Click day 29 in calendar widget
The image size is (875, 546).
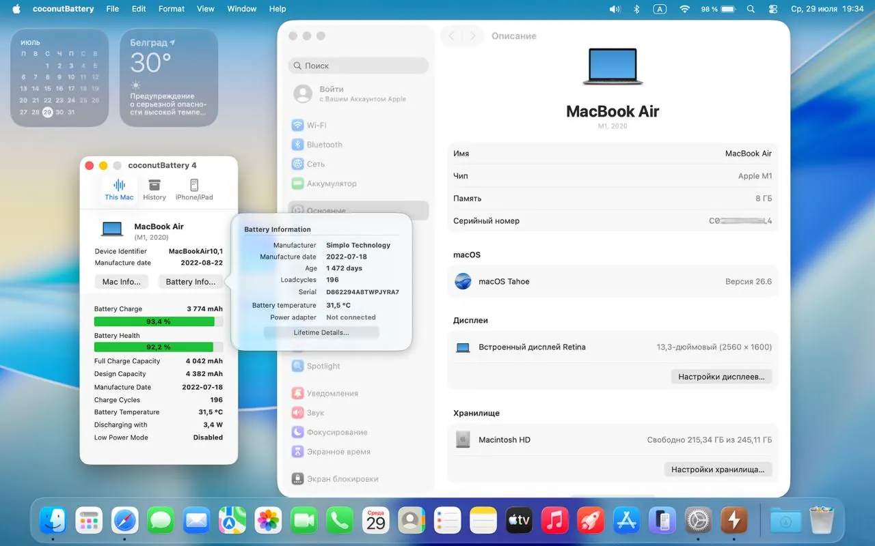(x=47, y=112)
